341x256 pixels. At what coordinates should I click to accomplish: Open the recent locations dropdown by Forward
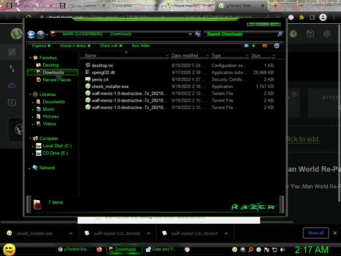click(47, 34)
